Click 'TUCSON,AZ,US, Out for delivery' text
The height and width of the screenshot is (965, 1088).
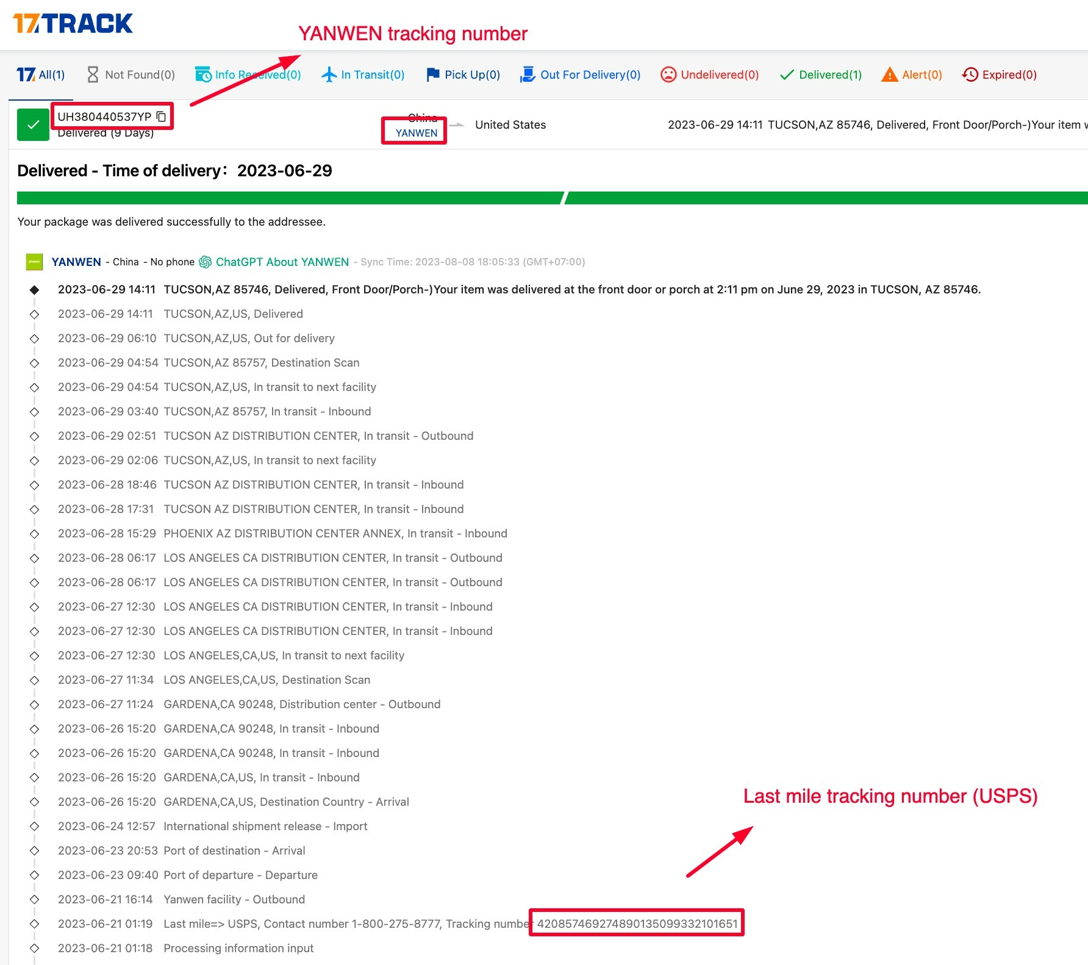pyautogui.click(x=249, y=338)
